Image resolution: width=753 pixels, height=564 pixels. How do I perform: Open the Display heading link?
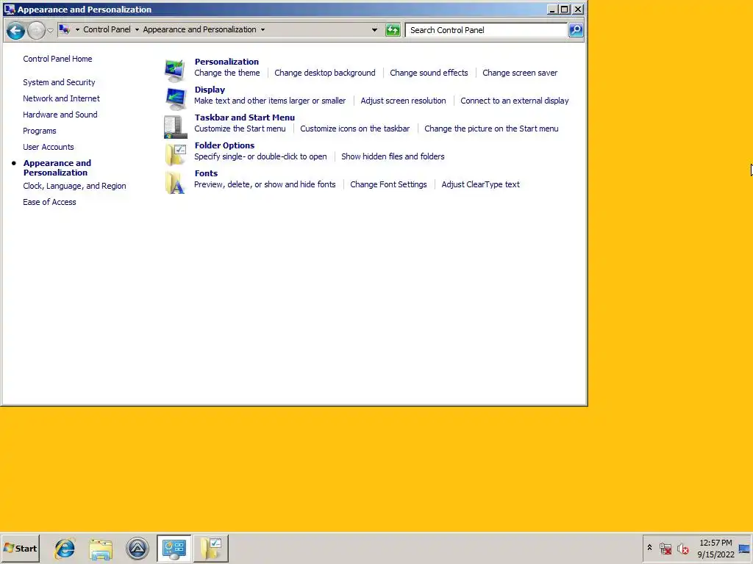coord(210,89)
